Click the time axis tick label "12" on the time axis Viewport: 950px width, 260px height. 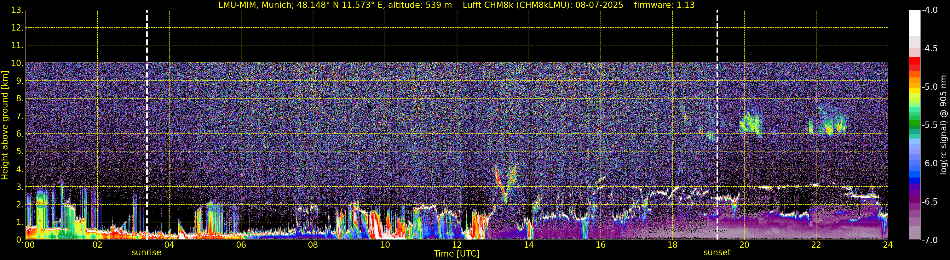pyautogui.click(x=457, y=245)
